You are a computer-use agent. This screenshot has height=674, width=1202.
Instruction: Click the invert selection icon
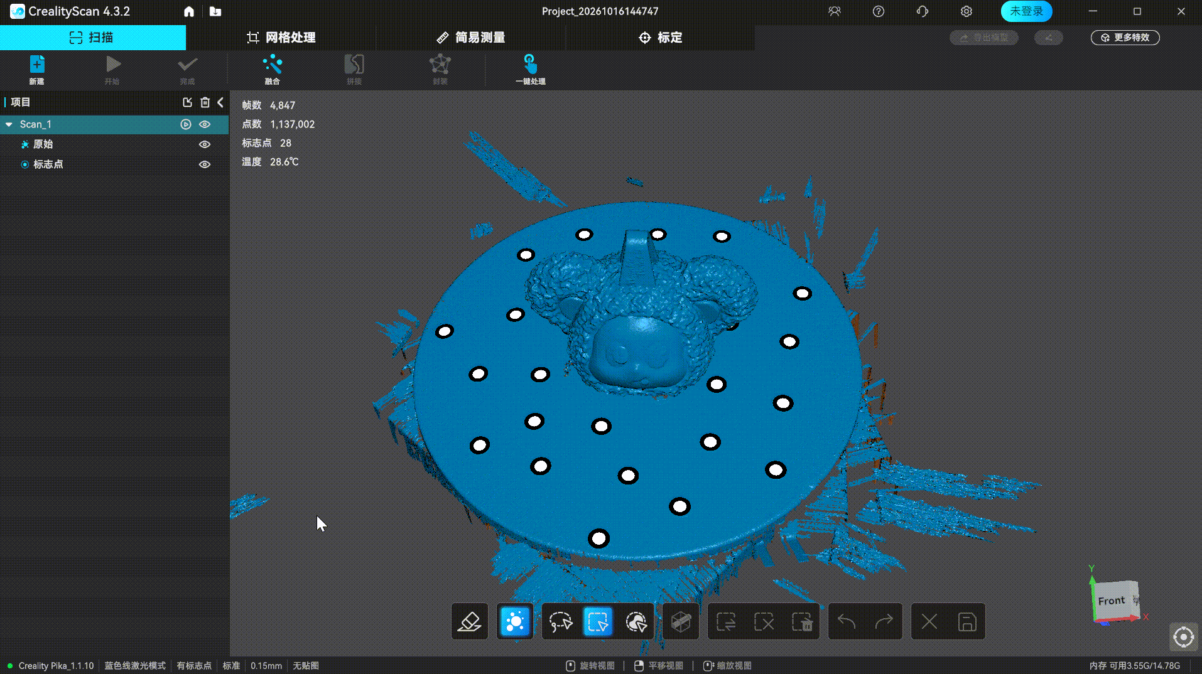pyautogui.click(x=726, y=622)
